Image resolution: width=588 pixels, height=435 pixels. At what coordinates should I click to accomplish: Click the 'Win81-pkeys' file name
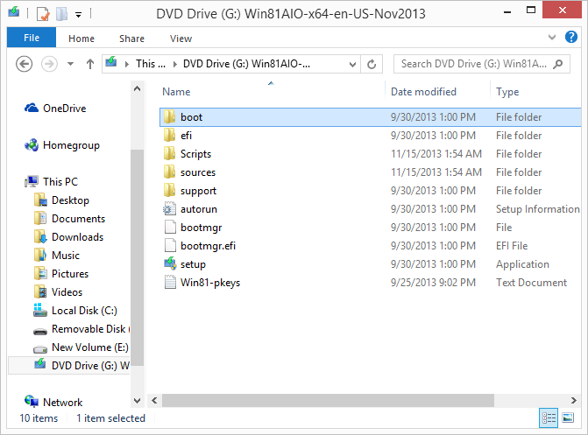[210, 283]
